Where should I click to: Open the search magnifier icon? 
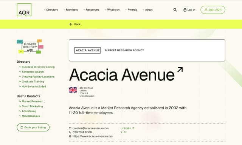pyautogui.click(x=175, y=10)
